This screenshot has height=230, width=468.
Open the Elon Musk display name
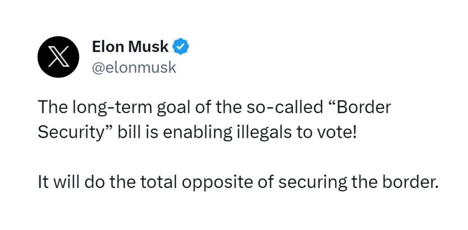131,46
